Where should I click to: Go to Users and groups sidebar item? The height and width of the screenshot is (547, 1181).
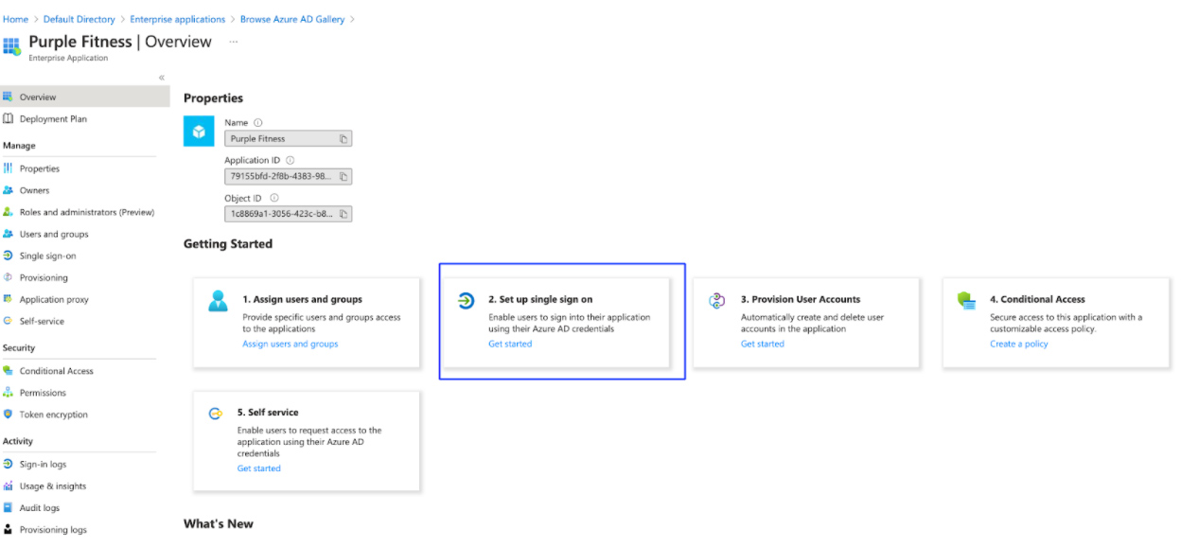[53, 234]
